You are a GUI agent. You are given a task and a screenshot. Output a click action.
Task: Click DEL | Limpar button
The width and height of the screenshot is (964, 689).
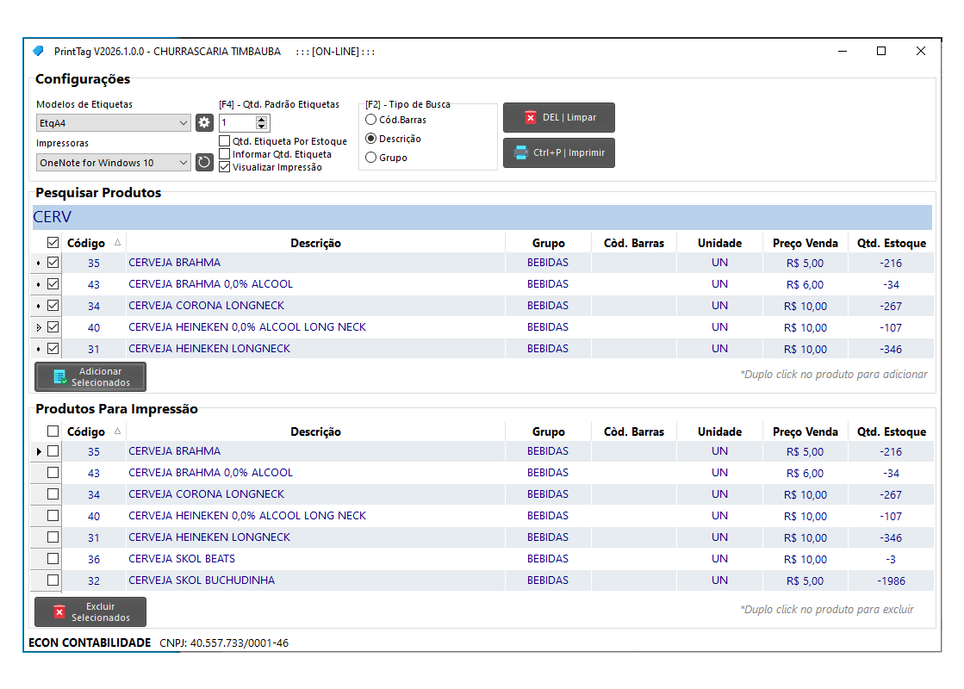coord(558,117)
